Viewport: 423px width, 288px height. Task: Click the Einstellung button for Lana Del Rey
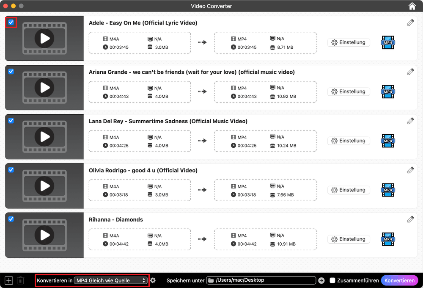[x=349, y=141]
